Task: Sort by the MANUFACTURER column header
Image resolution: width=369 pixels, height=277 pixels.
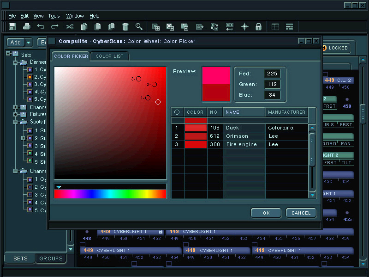Action: click(x=286, y=112)
